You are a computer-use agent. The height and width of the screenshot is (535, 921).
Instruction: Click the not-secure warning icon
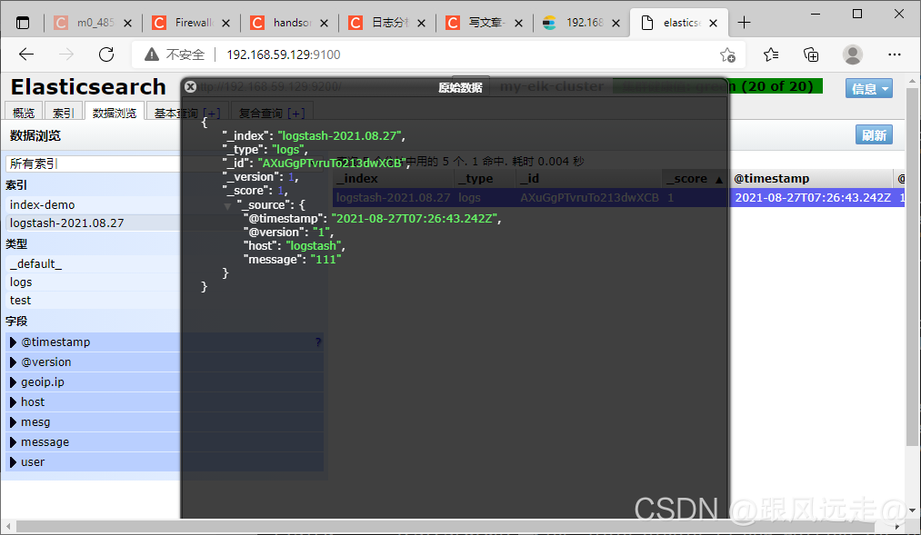(x=152, y=54)
